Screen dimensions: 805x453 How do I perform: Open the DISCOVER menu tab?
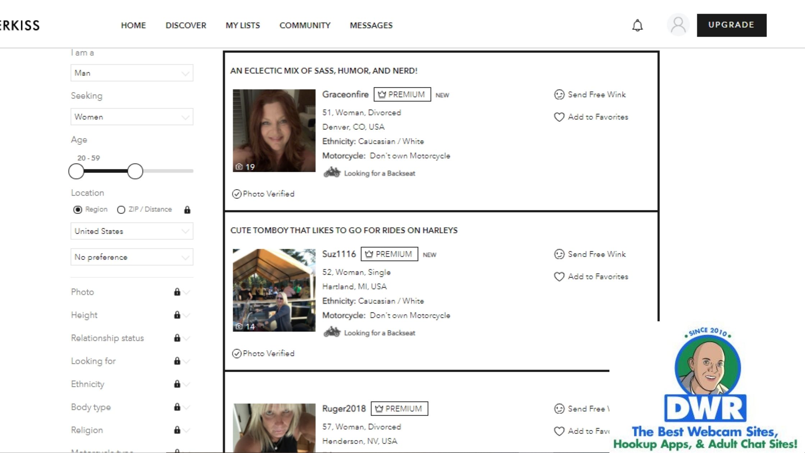(186, 26)
